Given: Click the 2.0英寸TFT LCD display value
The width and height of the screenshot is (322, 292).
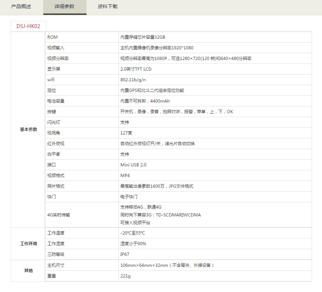Looking at the screenshot, I should 136,69.
